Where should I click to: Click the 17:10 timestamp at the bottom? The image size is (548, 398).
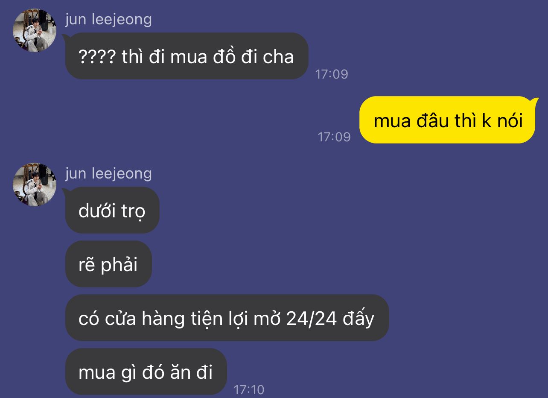point(249,389)
